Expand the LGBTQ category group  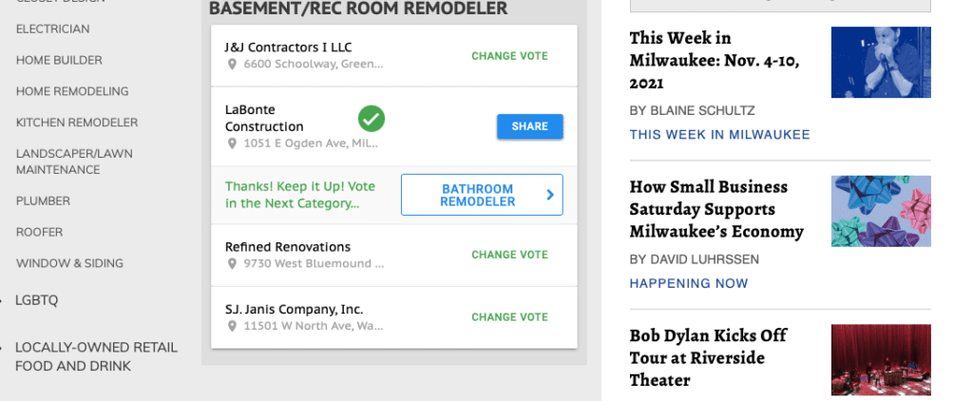(x=37, y=300)
